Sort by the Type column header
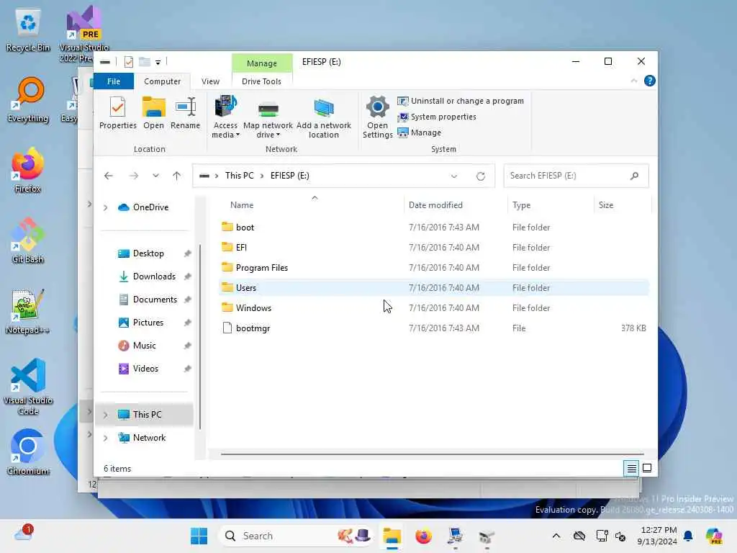The height and width of the screenshot is (553, 737). (x=521, y=205)
